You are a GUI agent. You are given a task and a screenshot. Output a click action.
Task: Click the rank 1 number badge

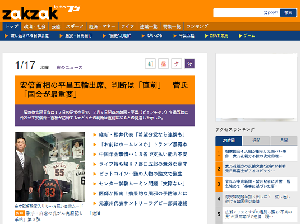click(219, 153)
